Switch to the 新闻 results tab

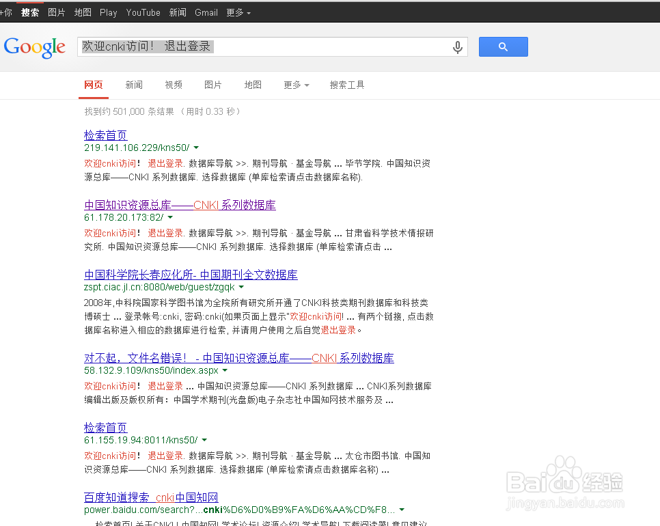pos(134,85)
